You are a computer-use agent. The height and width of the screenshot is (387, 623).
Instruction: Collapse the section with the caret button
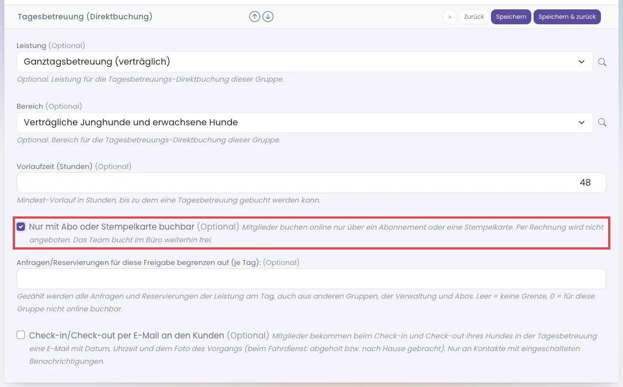[450, 17]
